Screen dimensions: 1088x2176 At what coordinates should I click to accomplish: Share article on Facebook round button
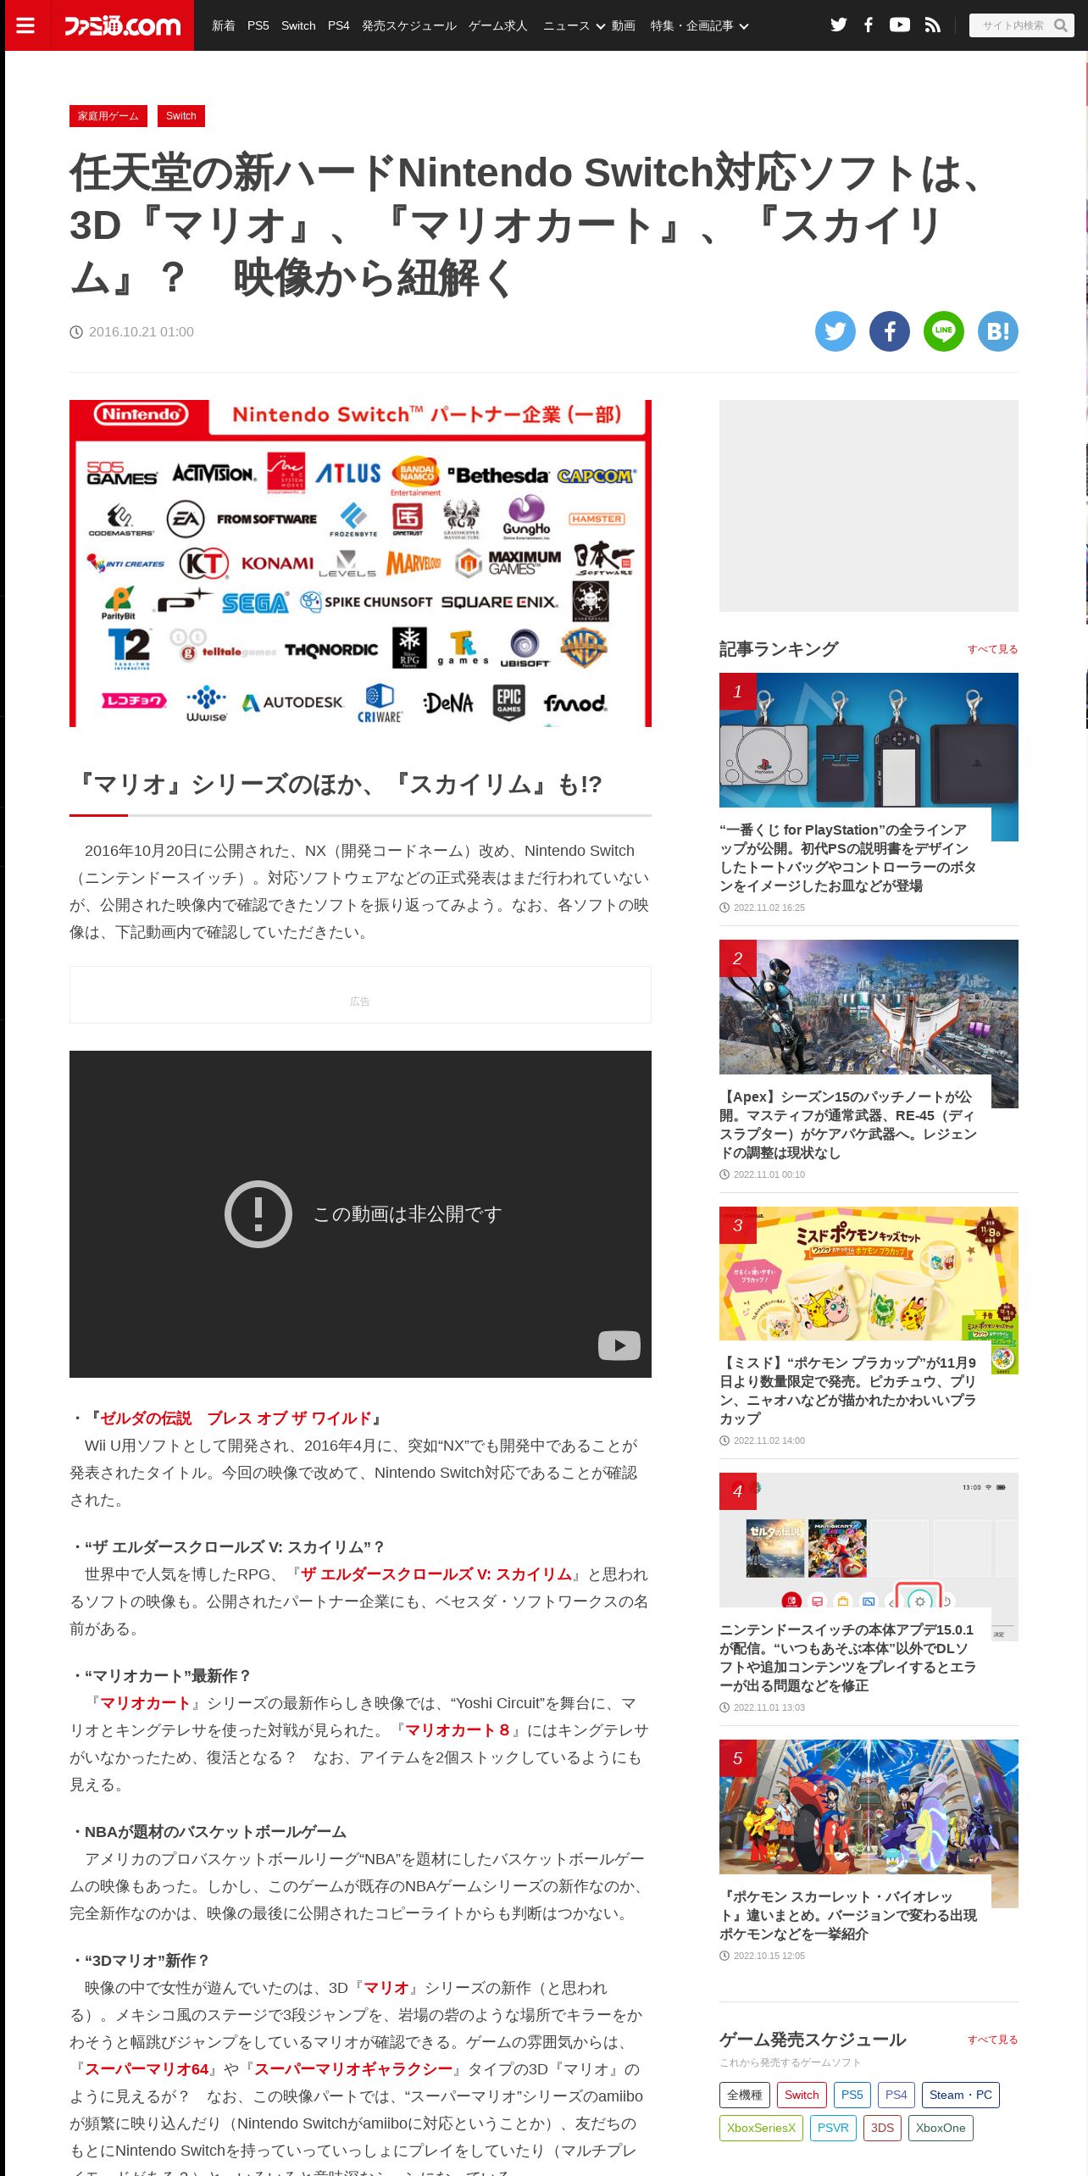(x=890, y=331)
